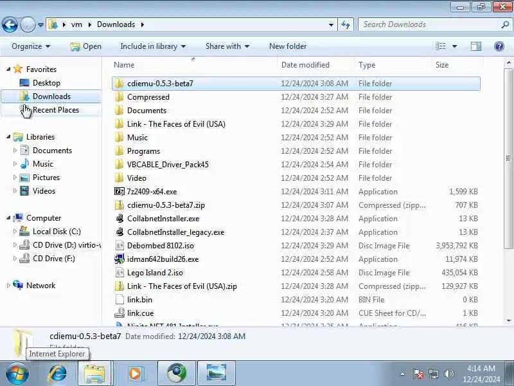Image resolution: width=514 pixels, height=386 pixels.
Task: Open the Organize menu
Action: point(31,46)
